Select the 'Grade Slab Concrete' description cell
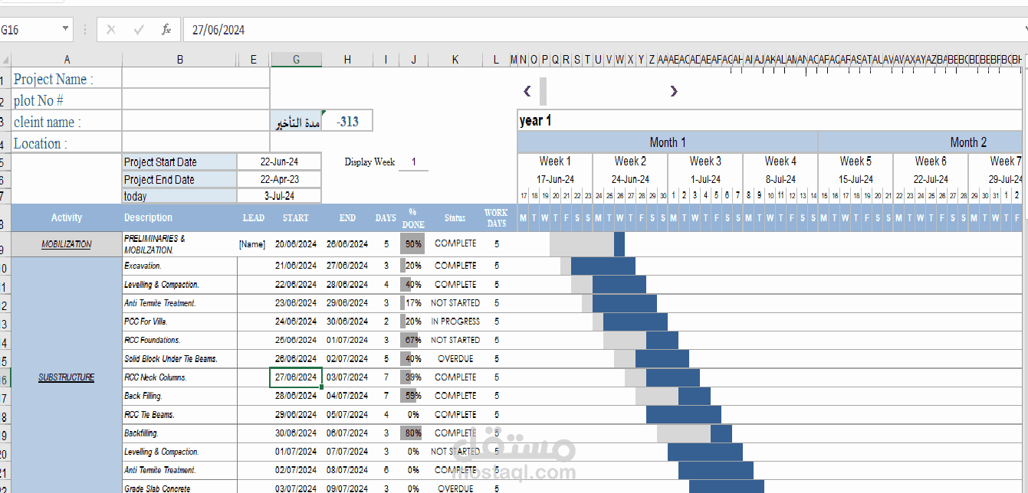The height and width of the screenshot is (493, 1028). [179, 488]
